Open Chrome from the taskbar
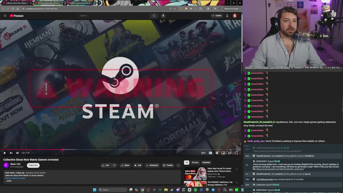The height and width of the screenshot is (193, 343). (x=142, y=190)
